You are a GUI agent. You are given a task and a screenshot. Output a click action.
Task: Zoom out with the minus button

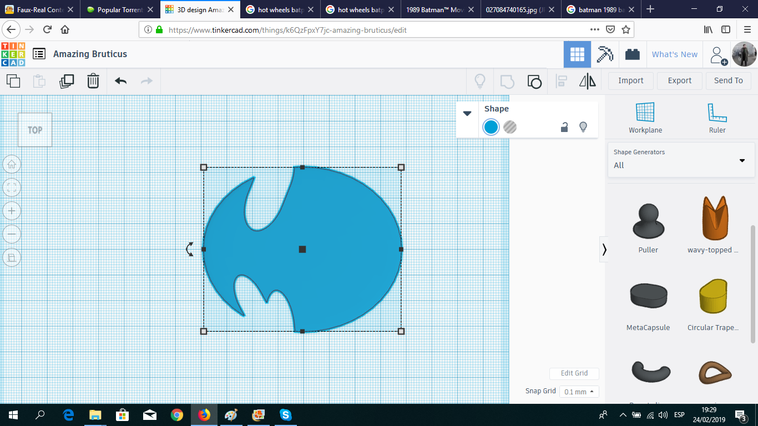pos(12,234)
